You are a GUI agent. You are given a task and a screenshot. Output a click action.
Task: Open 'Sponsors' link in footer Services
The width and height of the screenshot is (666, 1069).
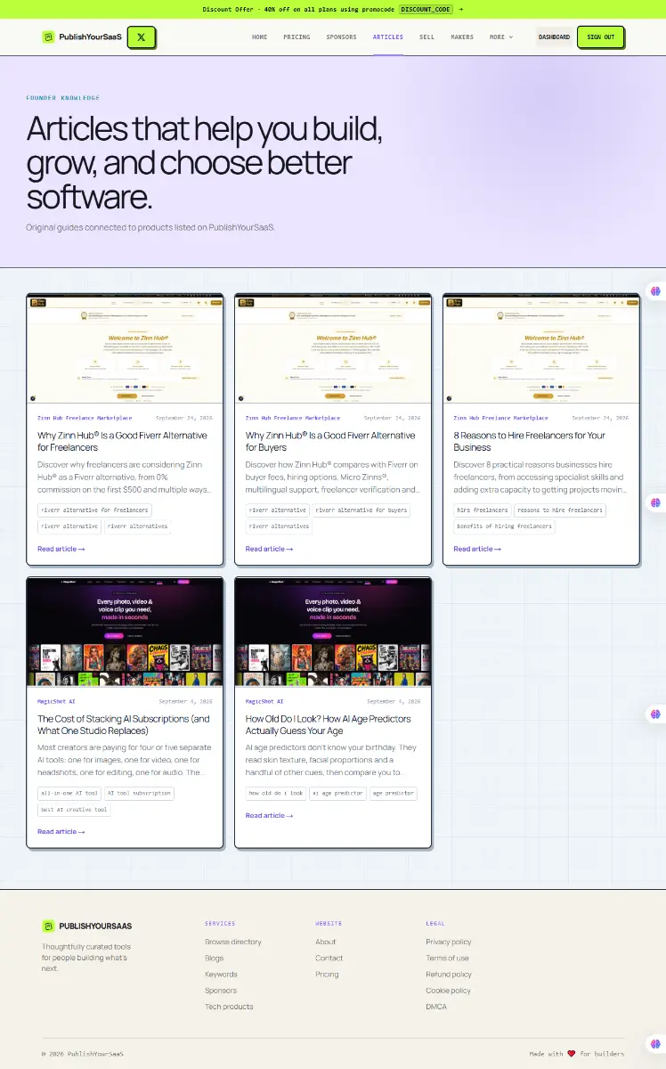(x=221, y=991)
